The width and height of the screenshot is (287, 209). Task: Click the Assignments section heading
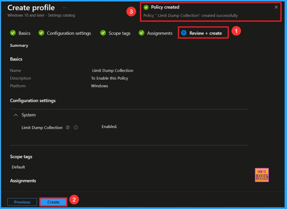(23, 181)
